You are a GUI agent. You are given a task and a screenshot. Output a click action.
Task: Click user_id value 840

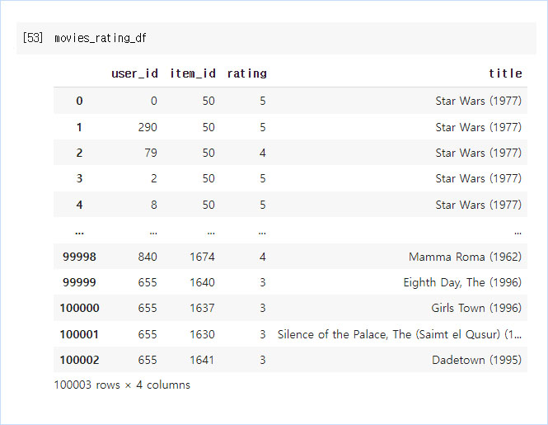pos(148,257)
